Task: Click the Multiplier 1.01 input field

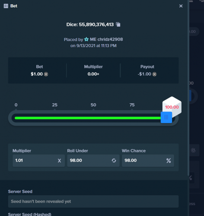Action: pyautogui.click(x=38, y=161)
